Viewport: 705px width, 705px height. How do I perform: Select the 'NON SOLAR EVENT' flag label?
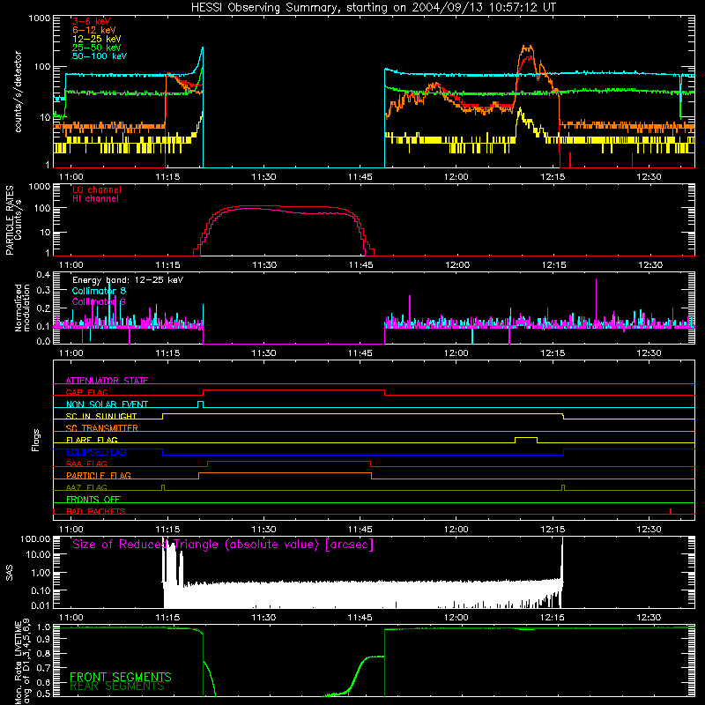[x=107, y=404]
